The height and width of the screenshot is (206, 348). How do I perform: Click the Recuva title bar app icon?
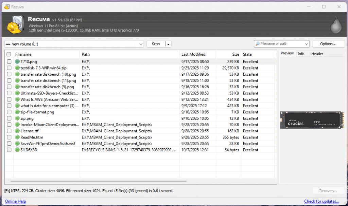tap(6, 7)
